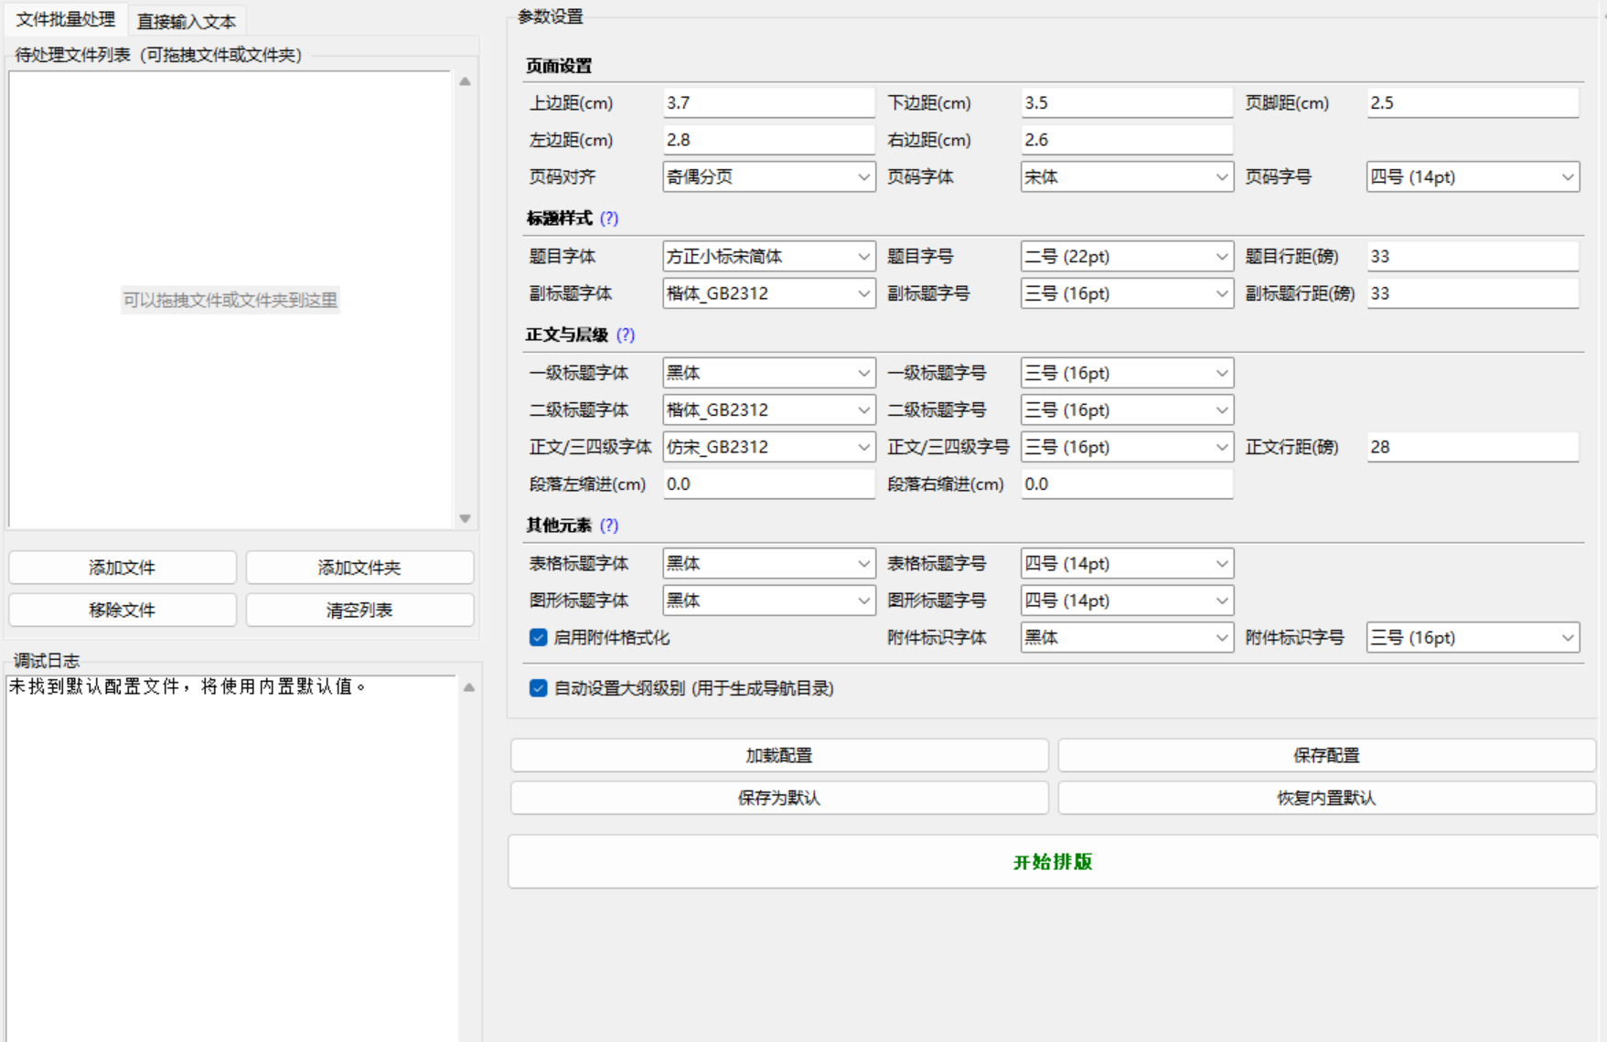Image resolution: width=1607 pixels, height=1042 pixels.
Task: Open the 正文/三四级字体 dropdown
Action: (768, 447)
